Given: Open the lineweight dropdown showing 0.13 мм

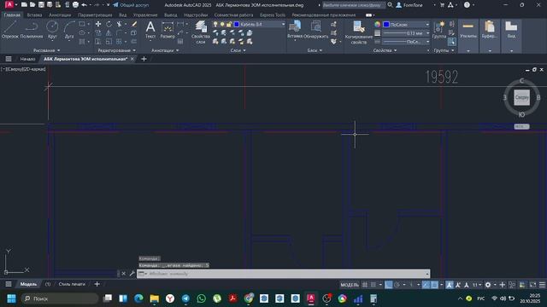Looking at the screenshot, I should click(407, 33).
